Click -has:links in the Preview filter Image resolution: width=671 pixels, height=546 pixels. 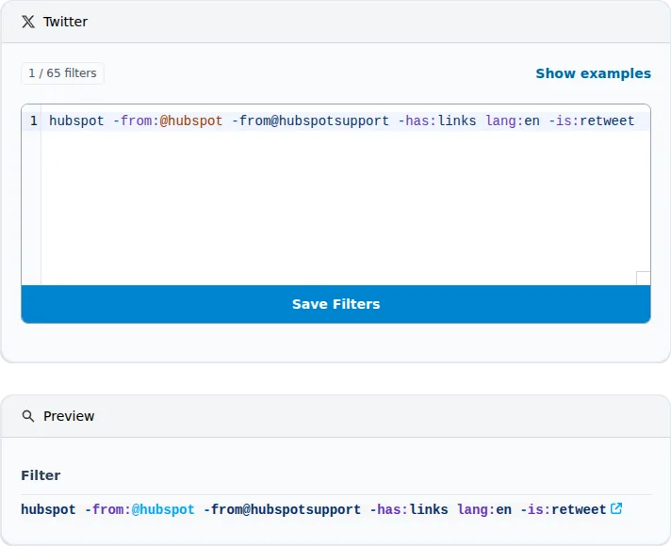coord(409,509)
